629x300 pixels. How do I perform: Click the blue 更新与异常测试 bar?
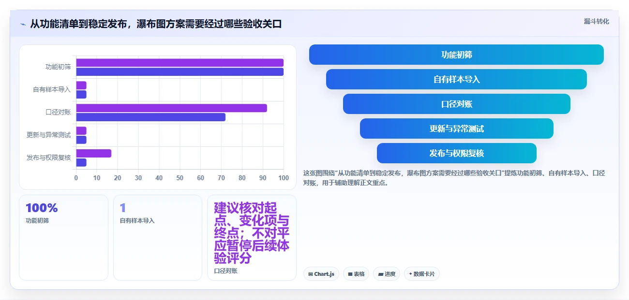point(81,140)
